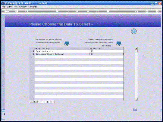Open the Functions menu
The image size is (163, 122).
point(23,7)
